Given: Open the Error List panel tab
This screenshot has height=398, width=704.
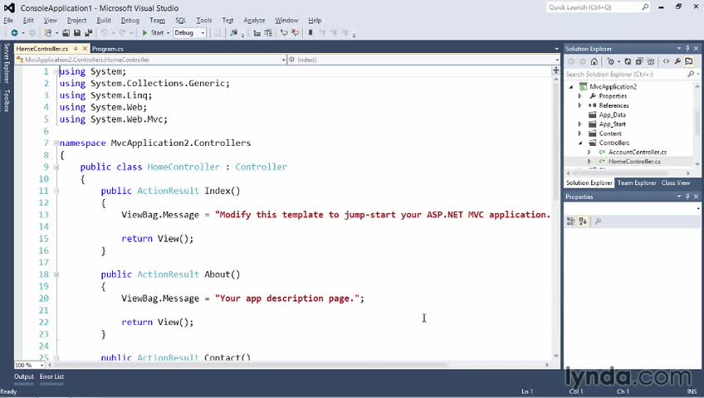Looking at the screenshot, I should point(51,376).
